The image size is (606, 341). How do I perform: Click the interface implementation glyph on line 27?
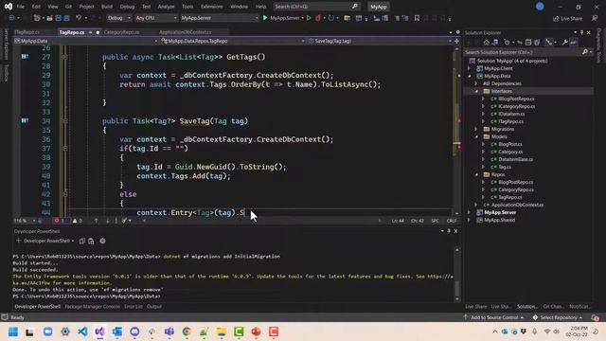[x=25, y=57]
